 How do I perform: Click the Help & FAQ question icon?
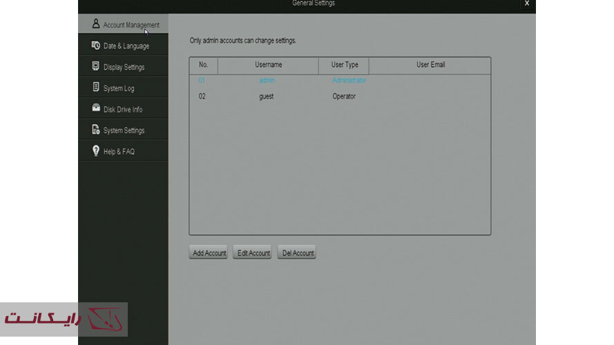click(96, 151)
